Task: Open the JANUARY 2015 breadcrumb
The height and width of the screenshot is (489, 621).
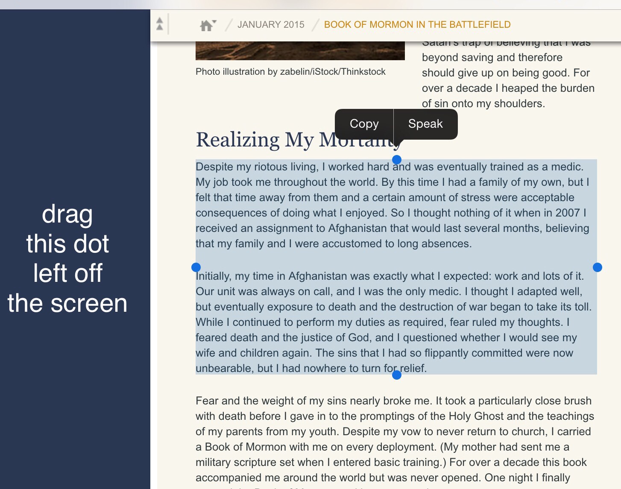Action: pyautogui.click(x=271, y=25)
